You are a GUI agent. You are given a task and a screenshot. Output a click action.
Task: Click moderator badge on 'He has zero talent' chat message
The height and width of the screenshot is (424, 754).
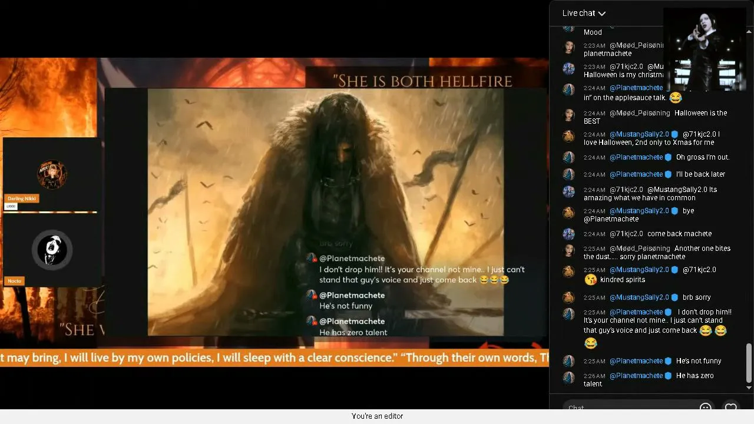668,376
